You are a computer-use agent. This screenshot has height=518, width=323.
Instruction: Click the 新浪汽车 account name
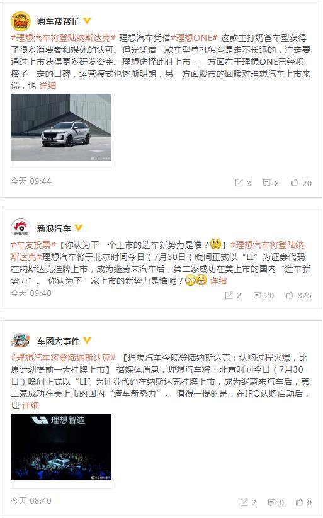click(54, 228)
